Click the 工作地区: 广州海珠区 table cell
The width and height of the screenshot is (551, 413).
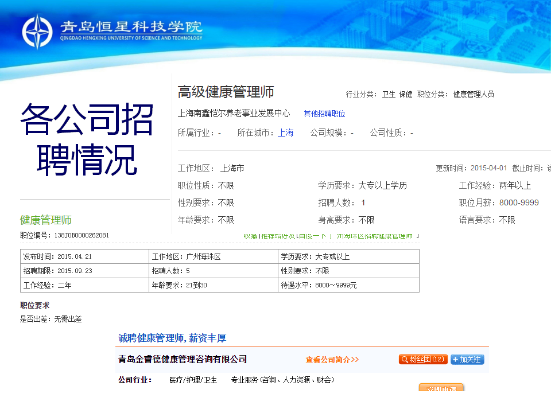213,256
